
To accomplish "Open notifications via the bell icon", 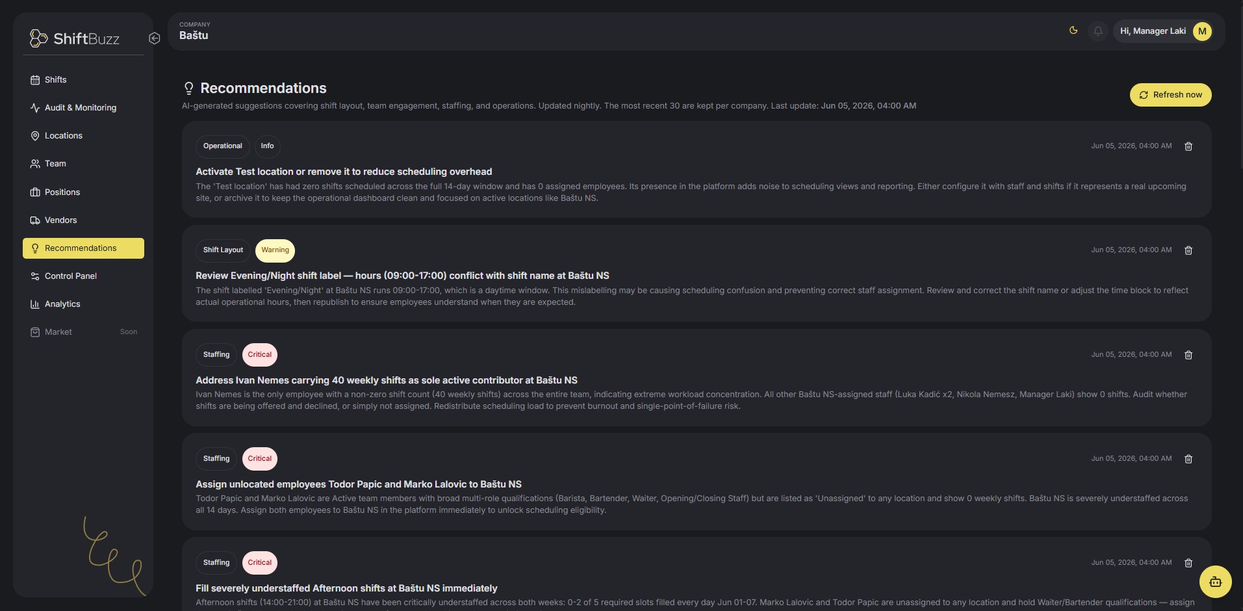I will tap(1098, 31).
